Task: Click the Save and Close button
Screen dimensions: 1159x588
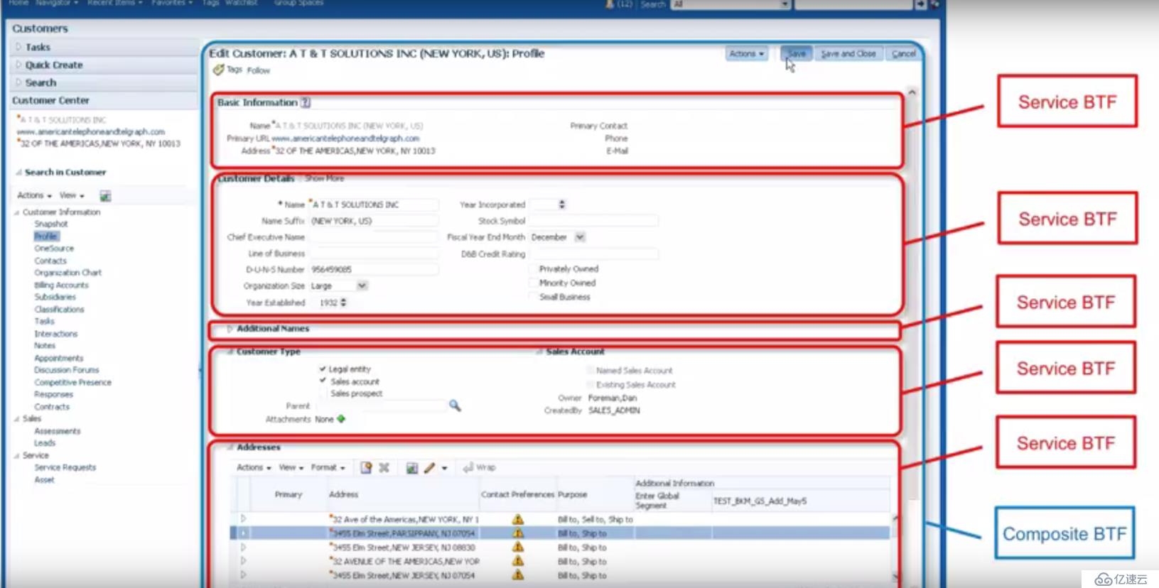Action: coord(848,54)
